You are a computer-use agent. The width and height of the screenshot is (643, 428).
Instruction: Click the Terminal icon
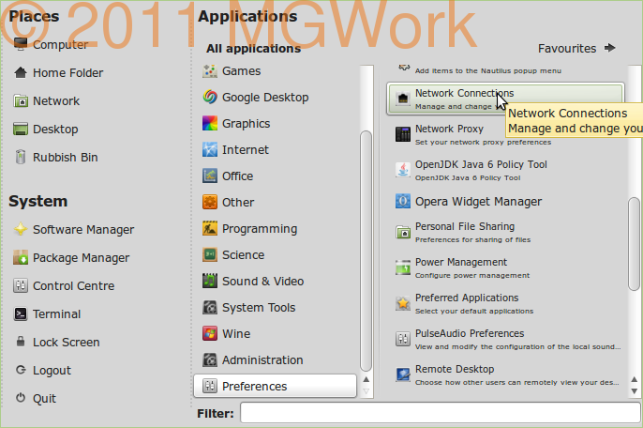pos(21,313)
